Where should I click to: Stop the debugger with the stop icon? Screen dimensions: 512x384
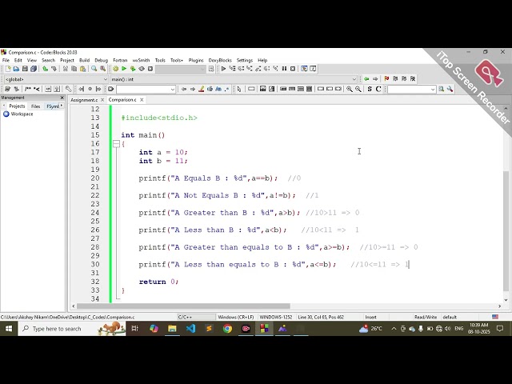[x=293, y=69]
